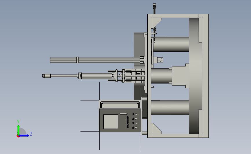Screen dimensions: 251x154
Task: Click the red origin sphere of the triad
Action: coord(18,136)
